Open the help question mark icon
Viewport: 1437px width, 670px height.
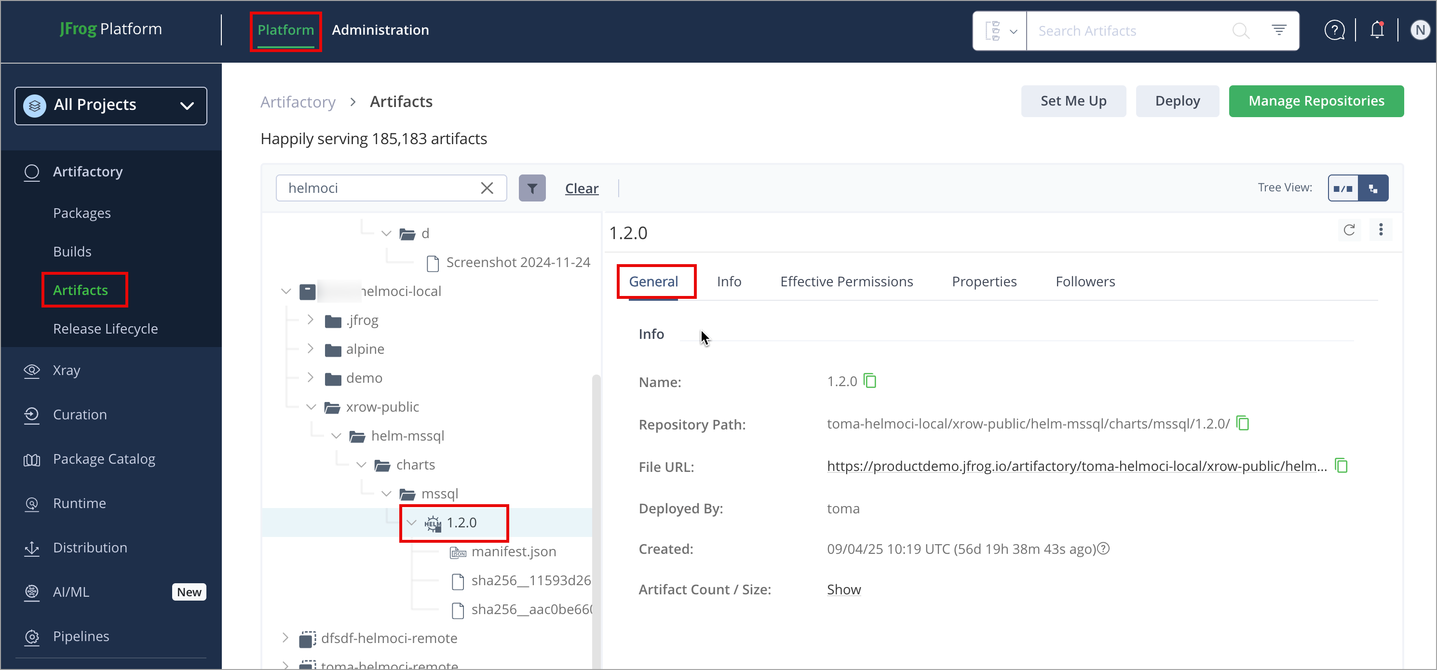(x=1334, y=30)
